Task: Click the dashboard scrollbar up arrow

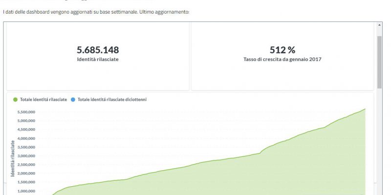Action: pyautogui.click(x=380, y=25)
